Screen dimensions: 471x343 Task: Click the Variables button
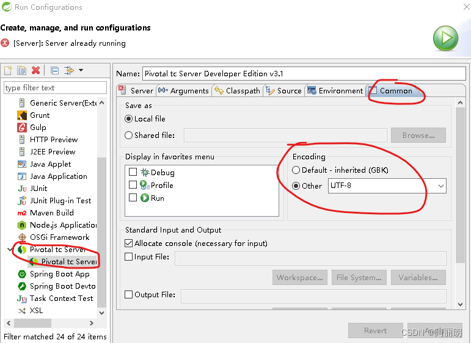[x=418, y=278]
